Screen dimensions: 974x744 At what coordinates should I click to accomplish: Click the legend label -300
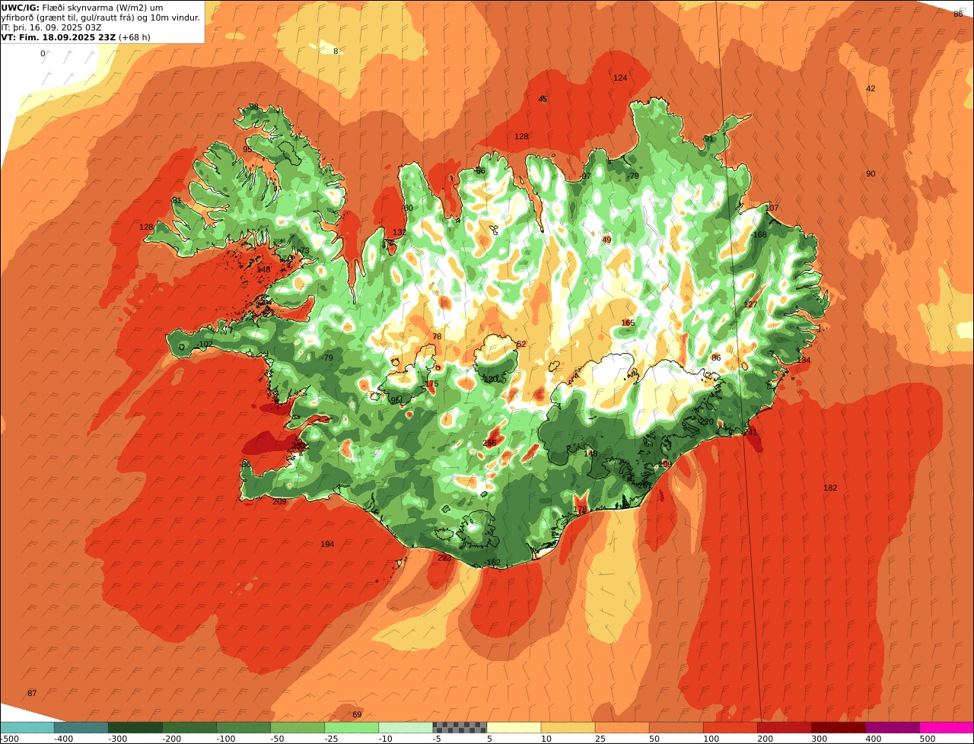[117, 739]
